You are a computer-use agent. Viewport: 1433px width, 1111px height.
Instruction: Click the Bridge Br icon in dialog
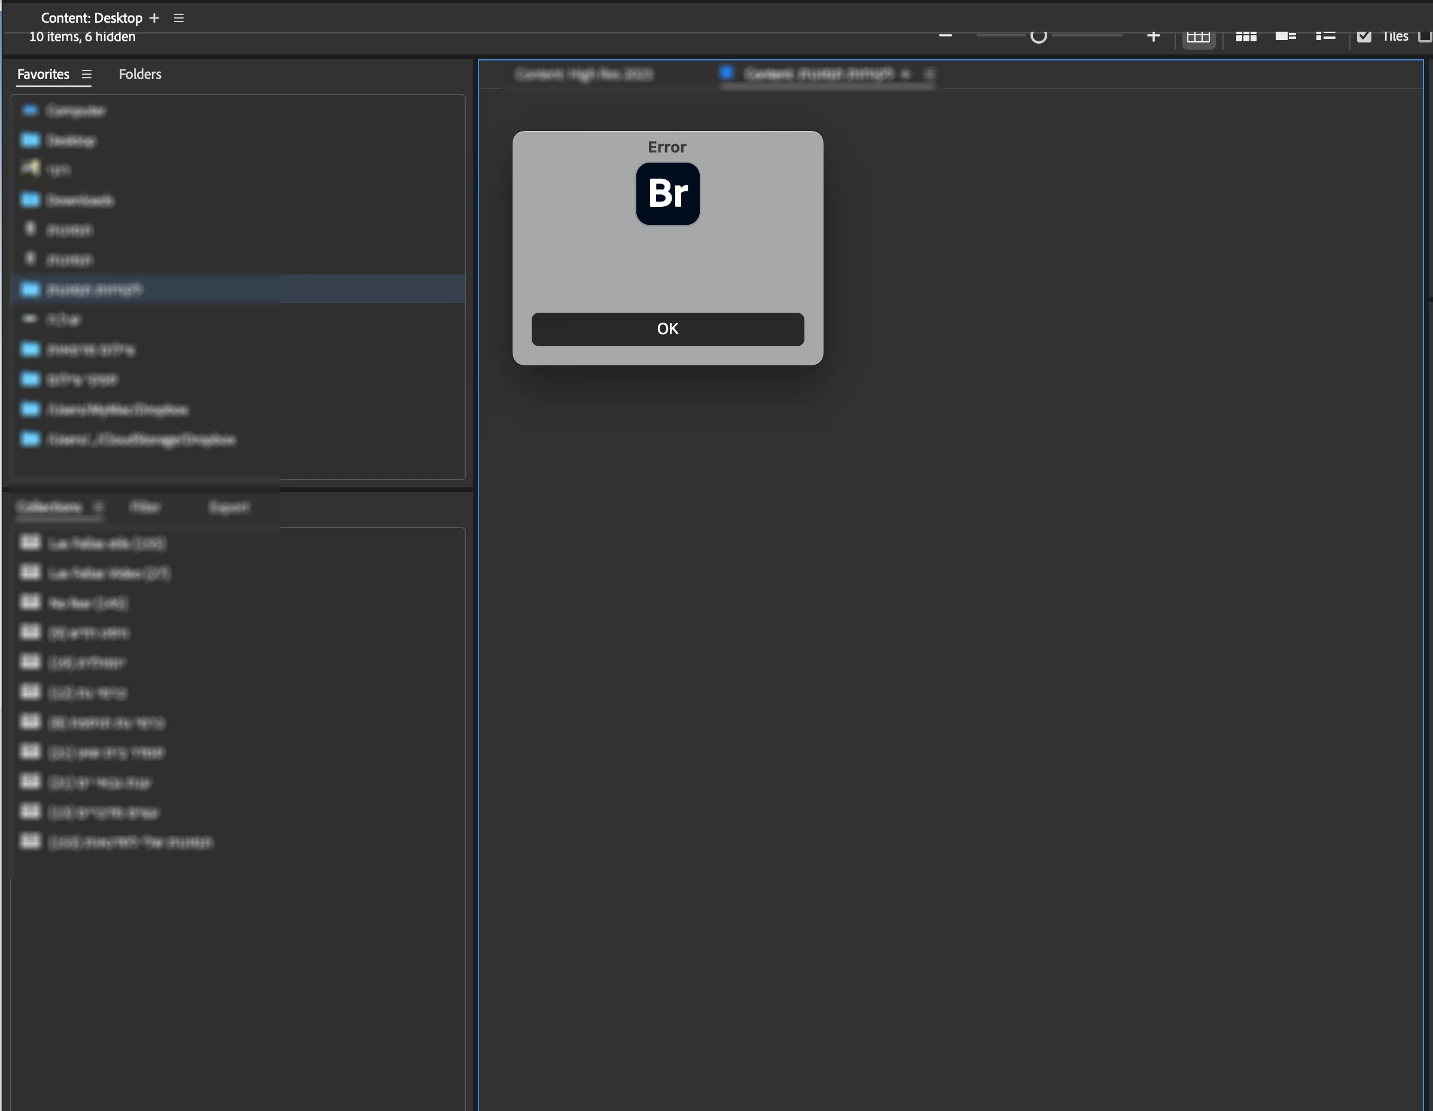(667, 194)
